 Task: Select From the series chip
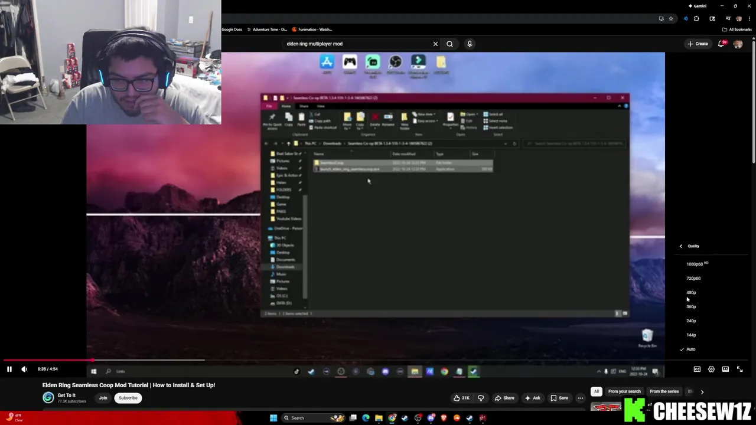coord(664,391)
